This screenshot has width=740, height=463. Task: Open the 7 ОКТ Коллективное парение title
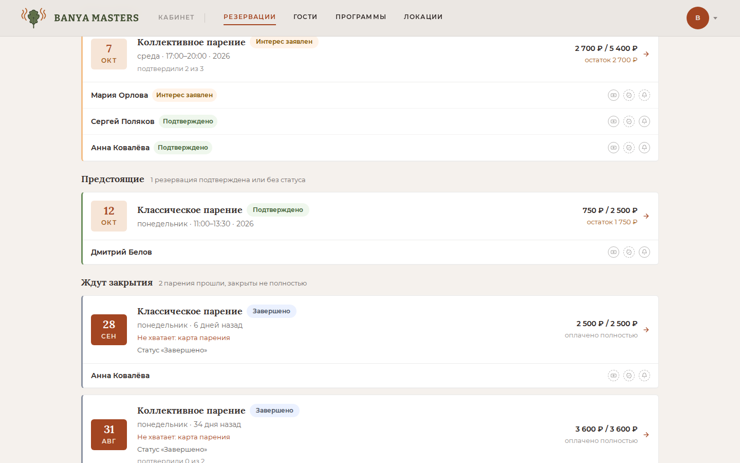[x=191, y=42]
